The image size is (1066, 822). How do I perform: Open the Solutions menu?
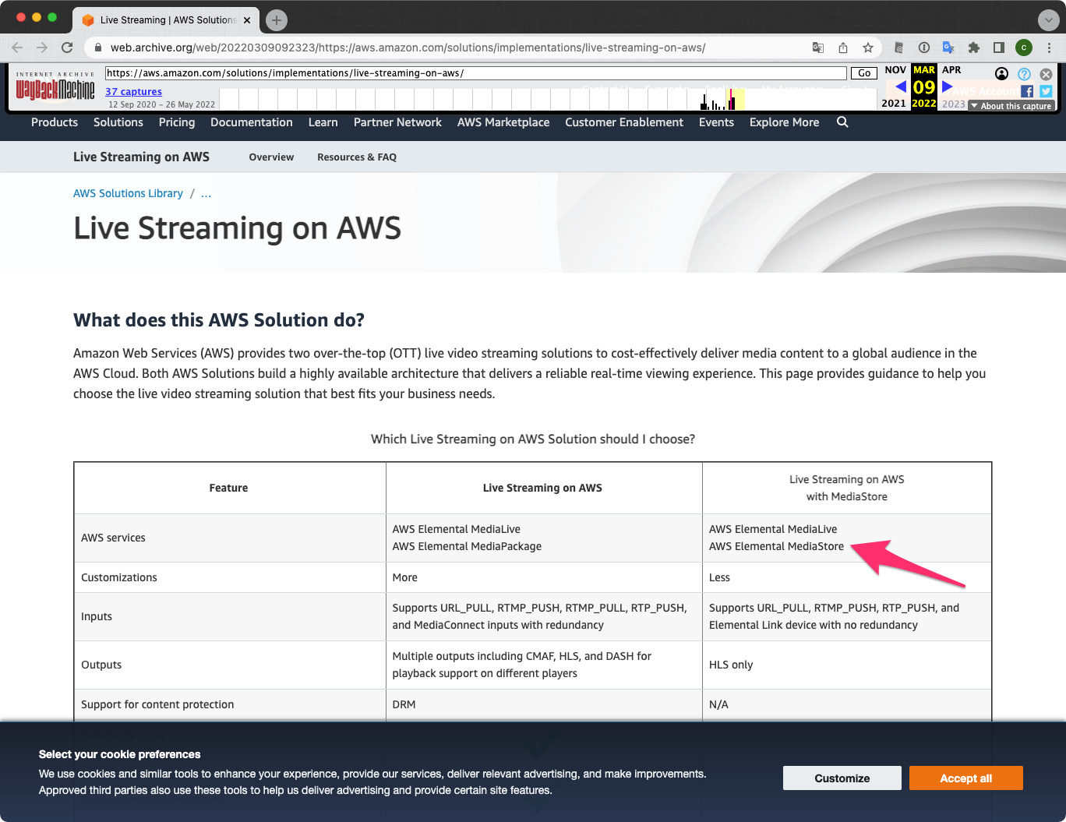pyautogui.click(x=118, y=122)
